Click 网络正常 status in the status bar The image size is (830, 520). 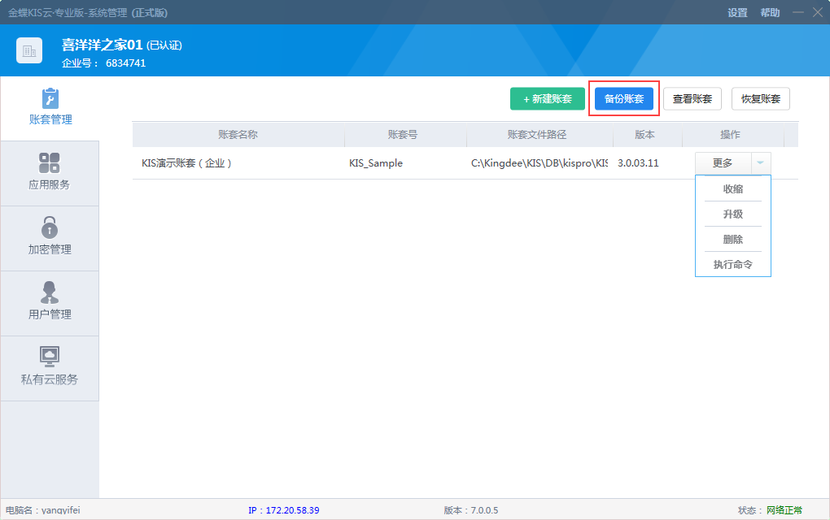[785, 509]
